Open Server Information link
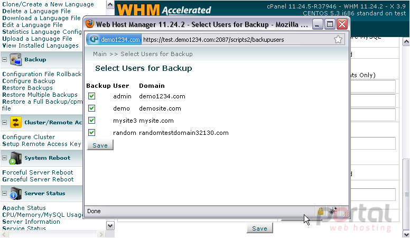This screenshot has height=238, width=410. click(x=31, y=222)
